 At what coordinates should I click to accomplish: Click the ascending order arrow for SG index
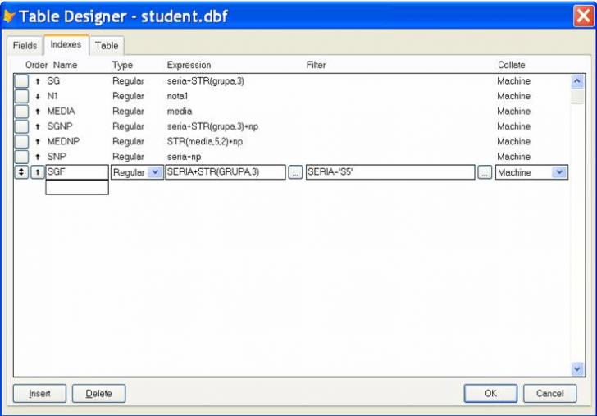tap(38, 81)
